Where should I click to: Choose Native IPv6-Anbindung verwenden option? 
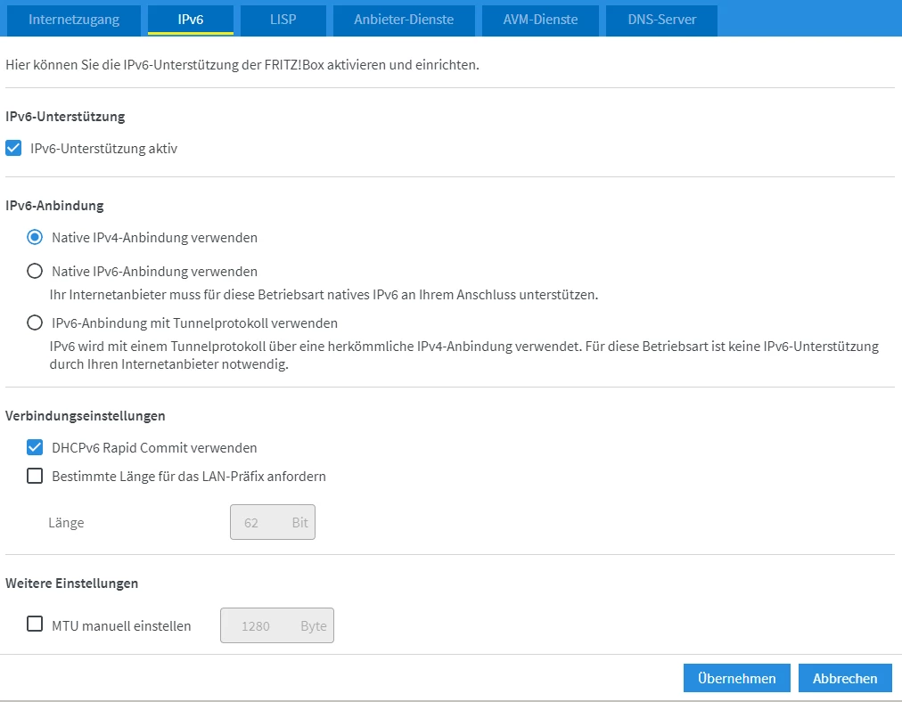[x=35, y=271]
